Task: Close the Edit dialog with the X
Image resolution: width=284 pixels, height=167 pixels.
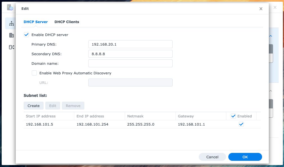Action: pyautogui.click(x=261, y=8)
